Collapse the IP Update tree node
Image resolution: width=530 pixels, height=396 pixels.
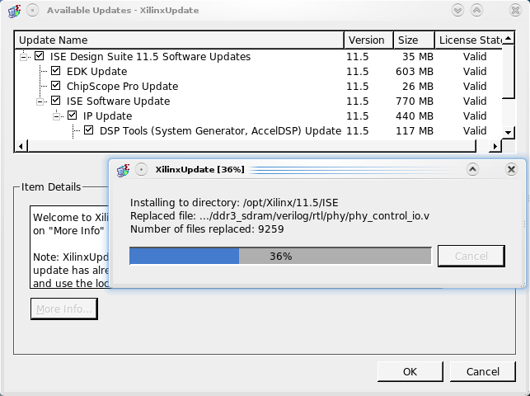[58, 116]
